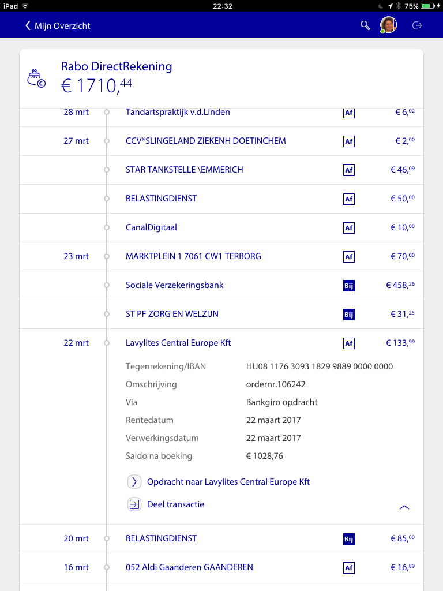Expand the STAR TANKSTELLE EMMERICH transaction

(x=184, y=170)
